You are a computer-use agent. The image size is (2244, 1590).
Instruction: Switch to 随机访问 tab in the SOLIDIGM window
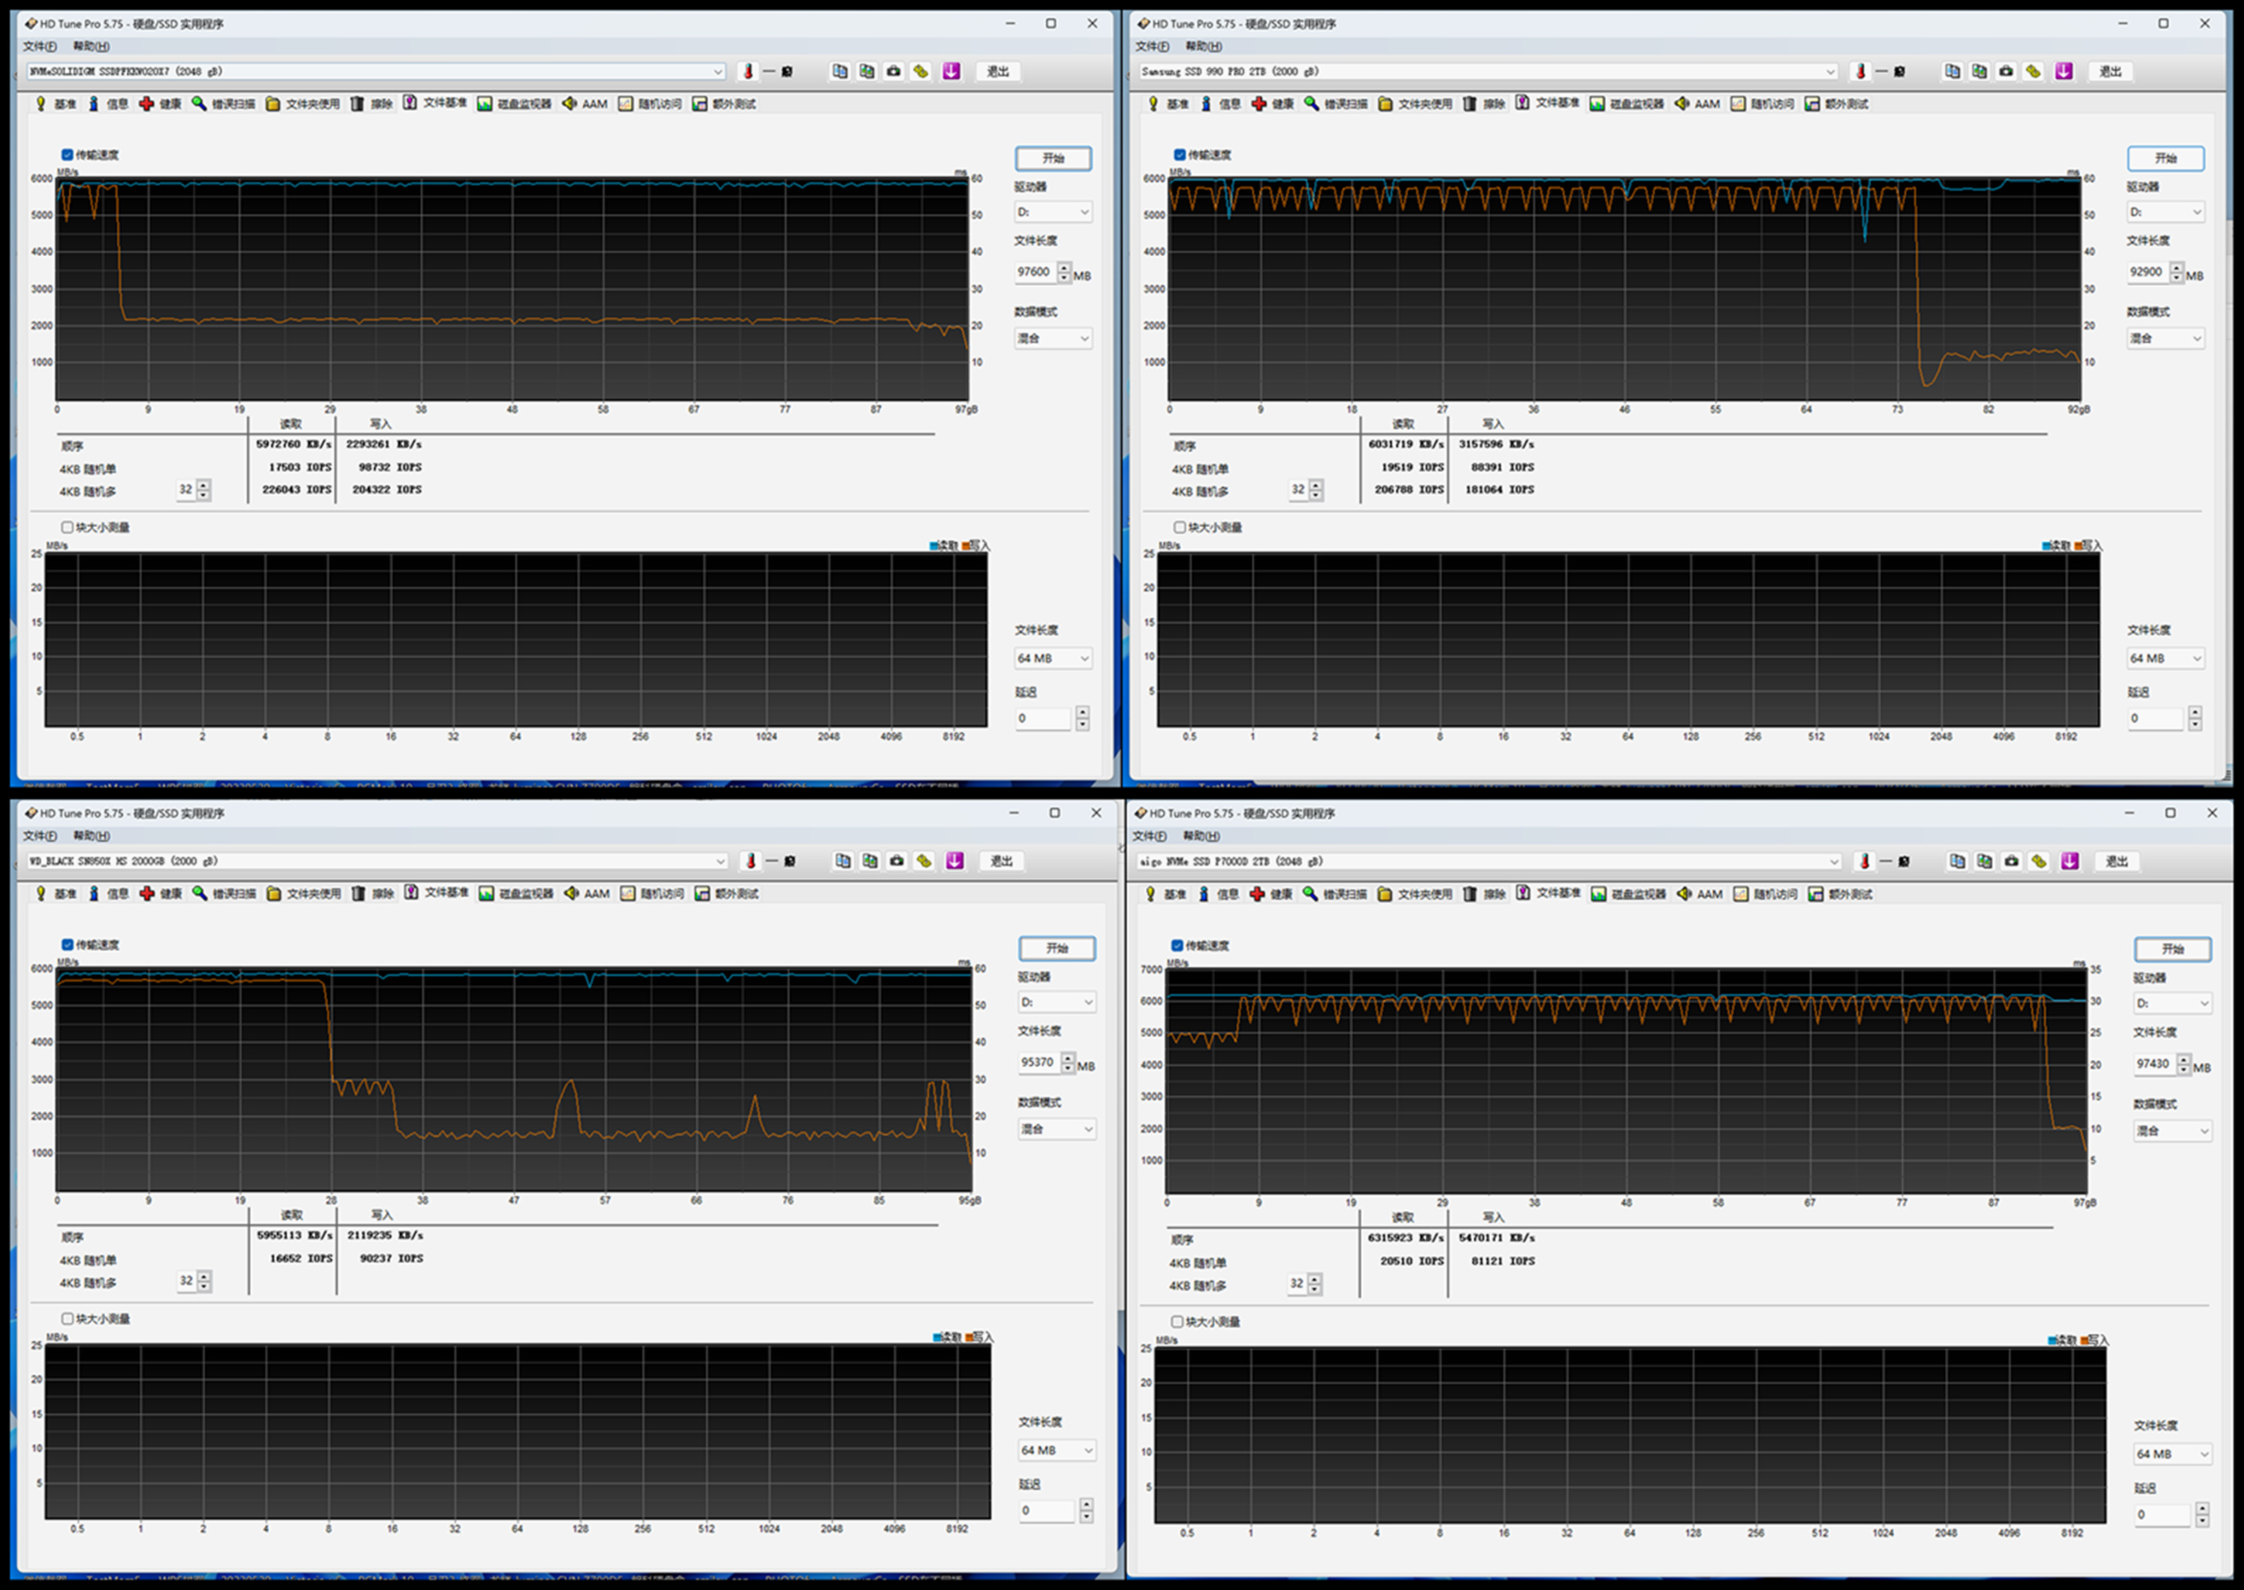coord(650,104)
